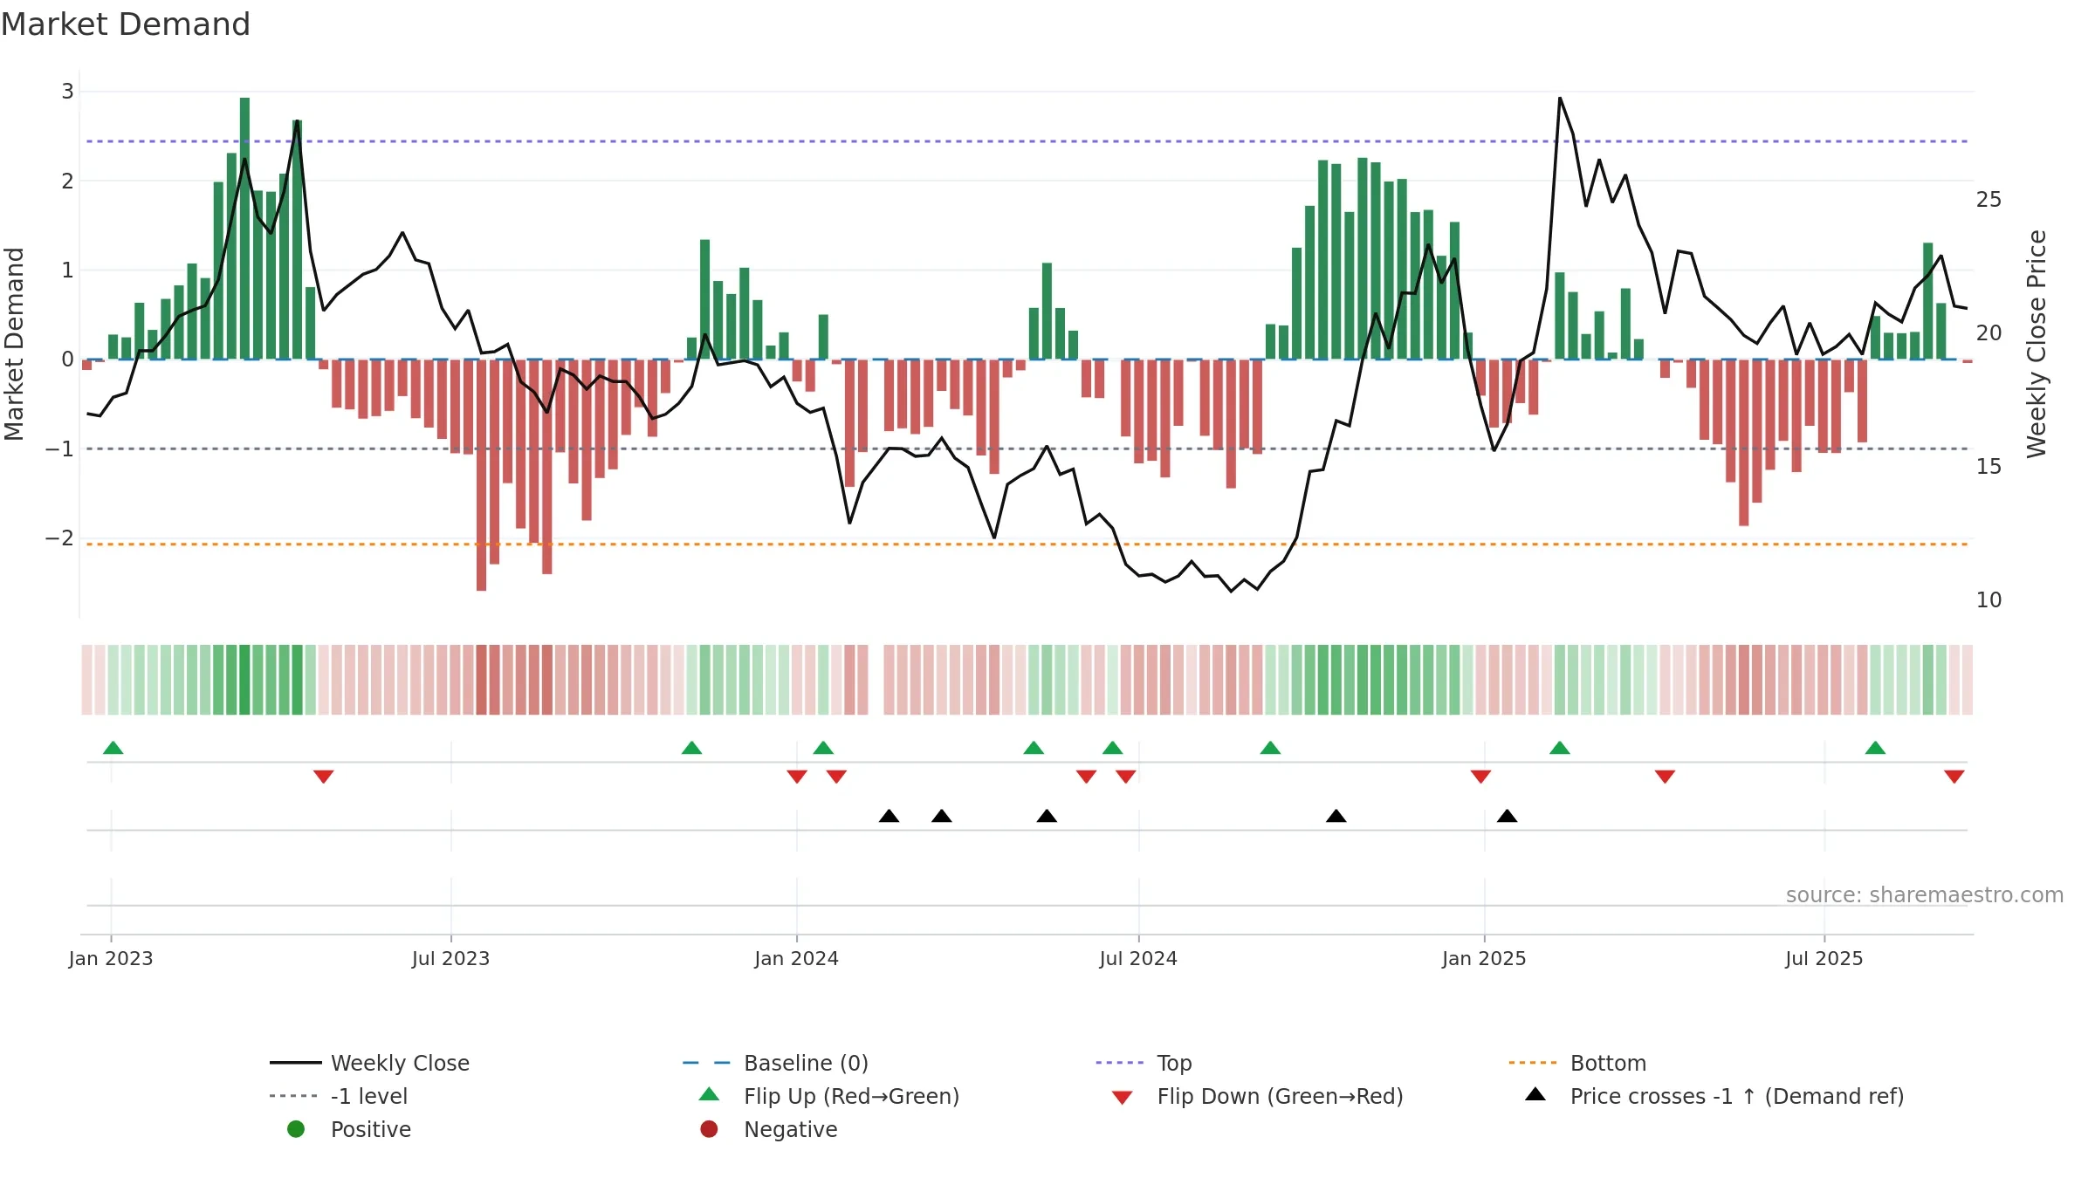The width and height of the screenshot is (2095, 1178).
Task: Click the first green flip-up marker near Jan 2023
Action: coord(113,747)
